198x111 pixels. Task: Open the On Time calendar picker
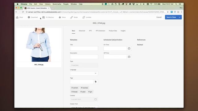[129, 48]
